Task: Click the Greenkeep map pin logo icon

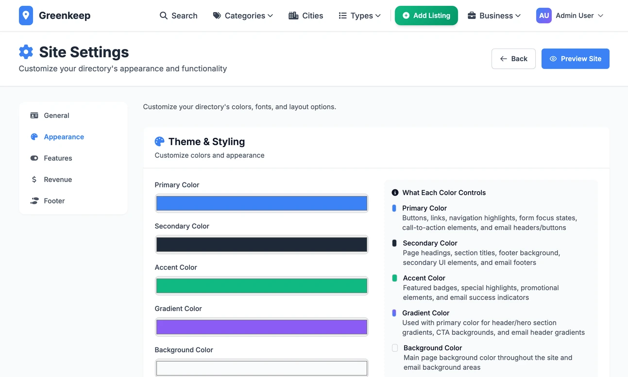Action: 26,16
